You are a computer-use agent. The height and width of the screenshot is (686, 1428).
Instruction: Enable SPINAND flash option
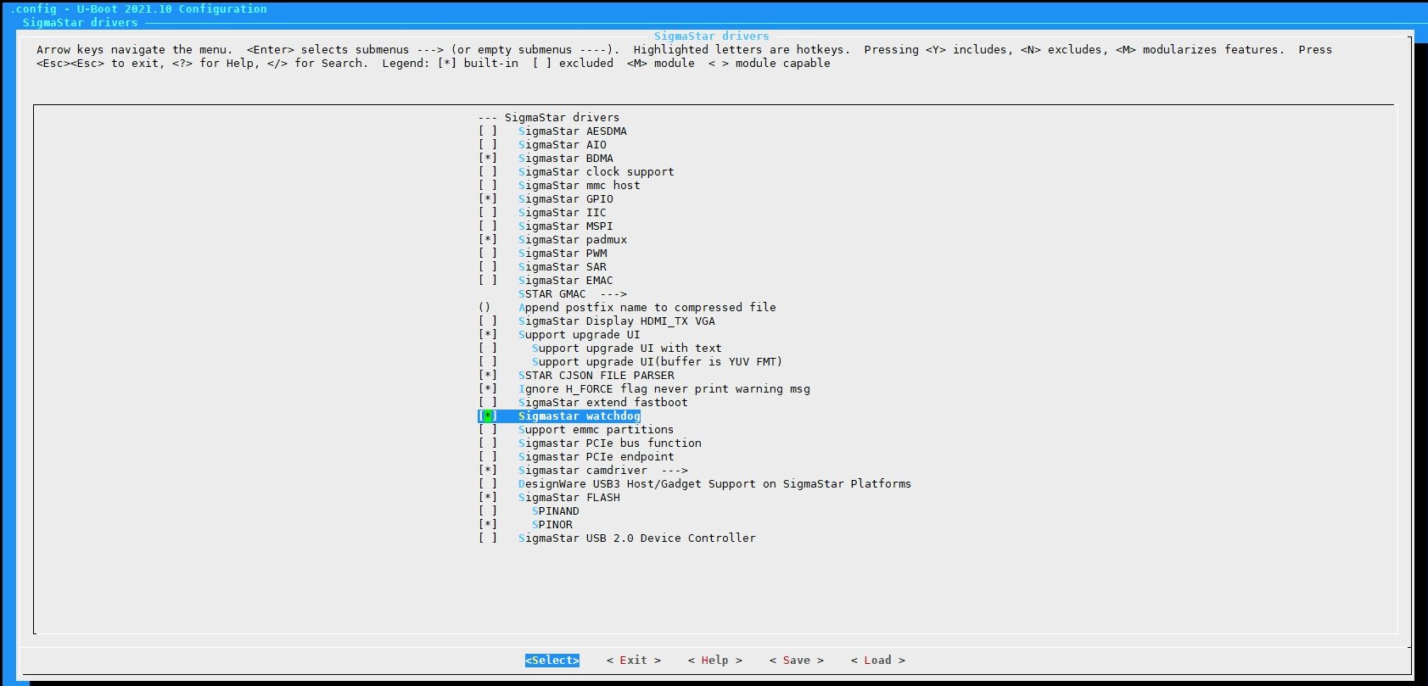tap(529, 511)
